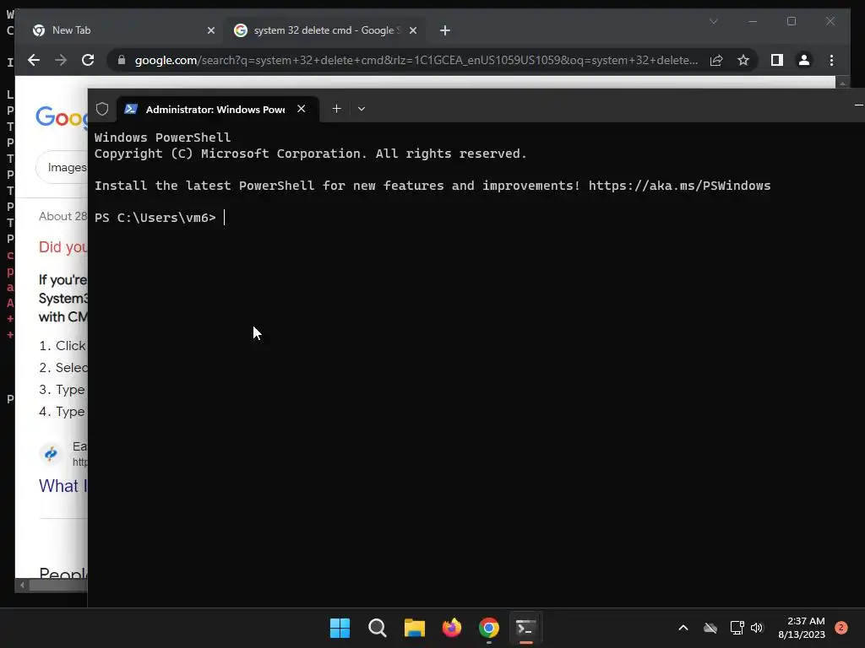Close the New Tab tab
Viewport: 865px width, 648px height.
click(x=210, y=30)
